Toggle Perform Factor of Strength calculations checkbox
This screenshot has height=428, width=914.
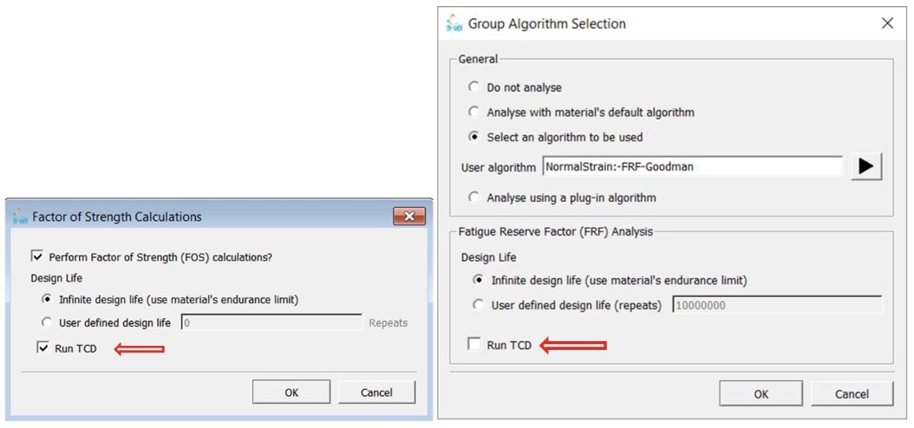point(37,256)
